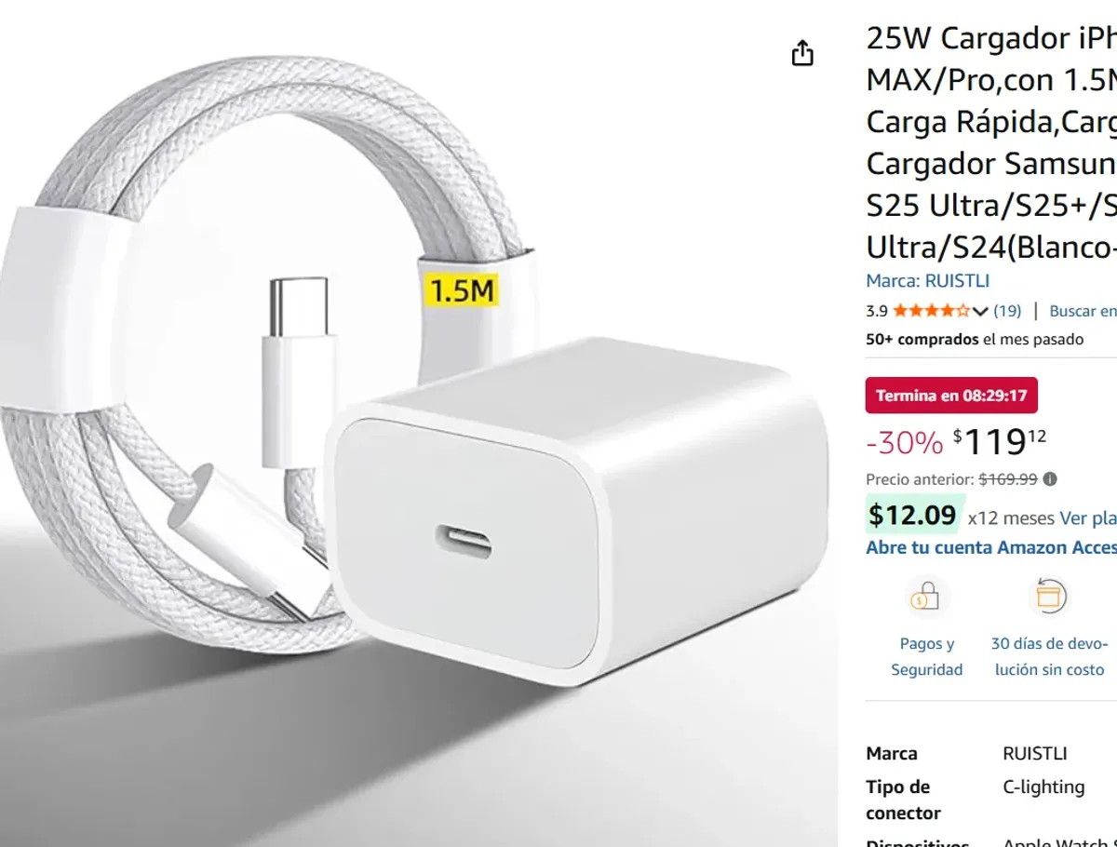Visit the Marca: RUISTLI brand link
The image size is (1117, 847).
[x=927, y=281]
